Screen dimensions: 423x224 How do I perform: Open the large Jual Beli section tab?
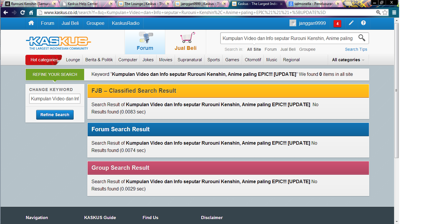tap(186, 42)
